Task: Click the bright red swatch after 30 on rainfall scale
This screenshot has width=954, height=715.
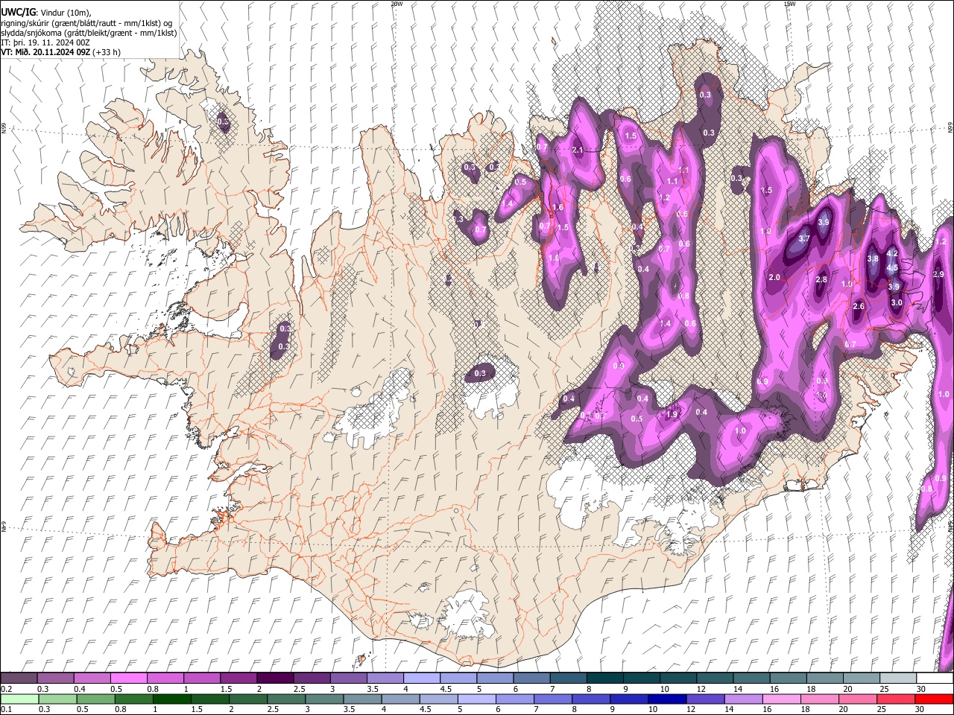Action: (x=934, y=699)
